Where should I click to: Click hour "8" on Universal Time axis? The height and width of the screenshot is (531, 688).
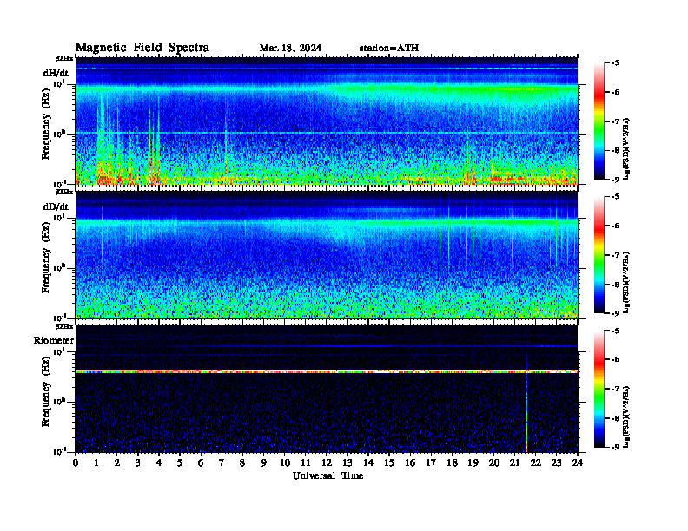coord(242,462)
